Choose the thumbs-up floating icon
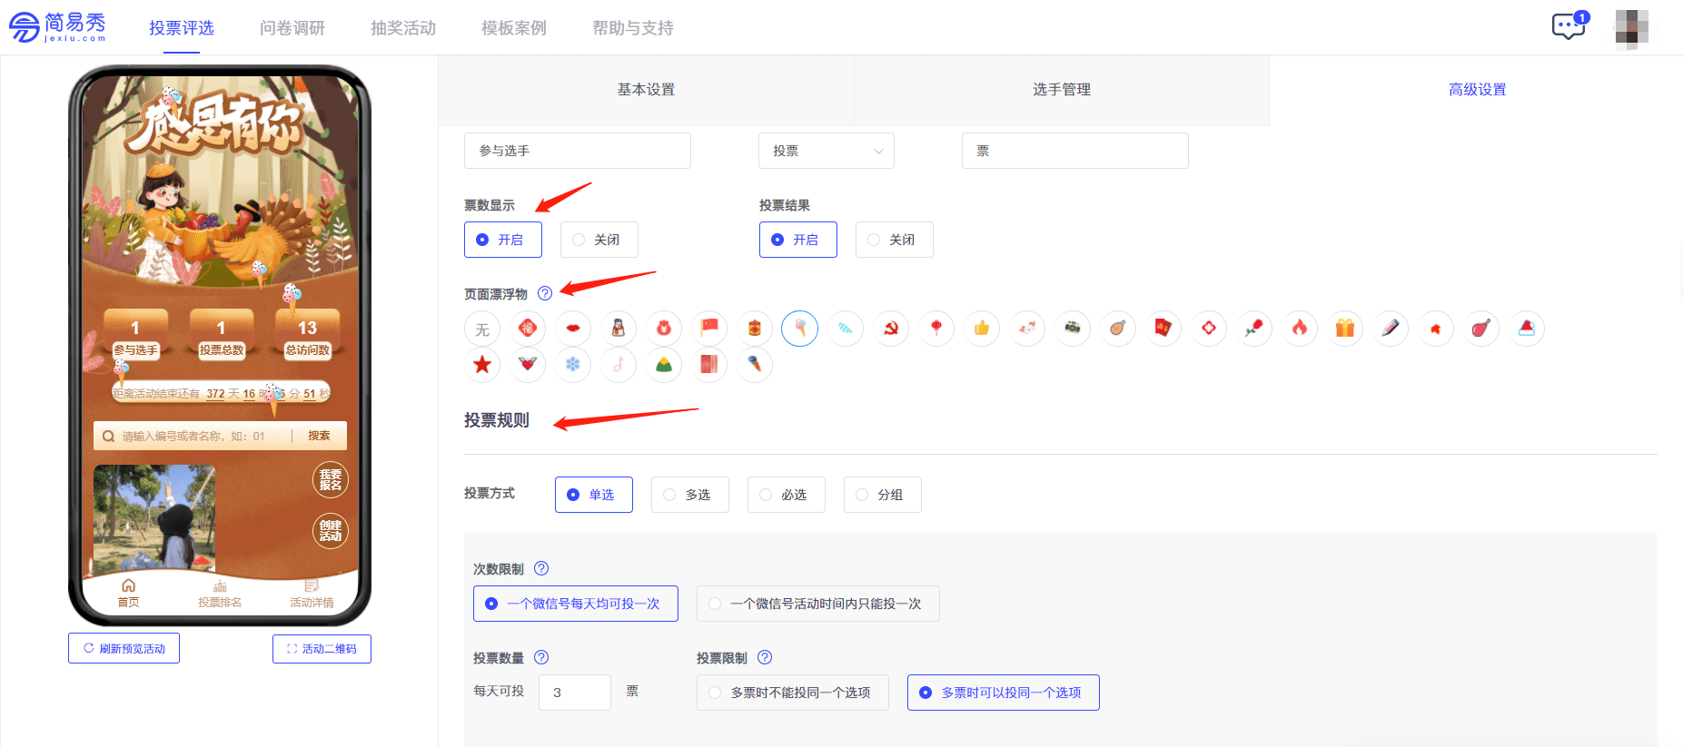Image resolution: width=1683 pixels, height=747 pixels. (982, 329)
